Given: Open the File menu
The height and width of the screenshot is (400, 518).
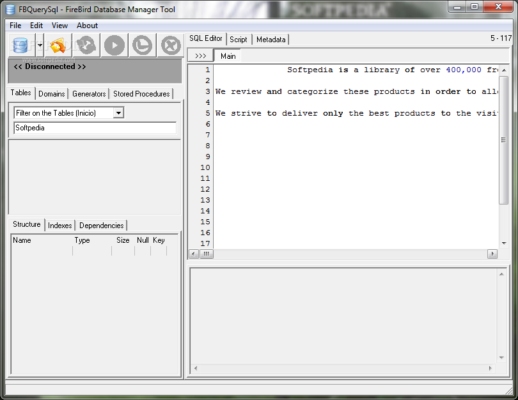Looking at the screenshot, I should tap(15, 26).
